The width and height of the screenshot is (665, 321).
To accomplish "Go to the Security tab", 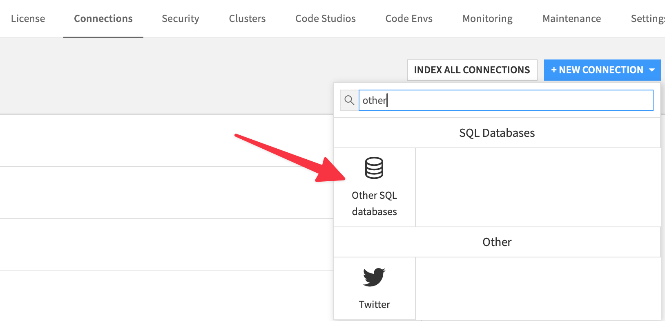I will coord(180,19).
